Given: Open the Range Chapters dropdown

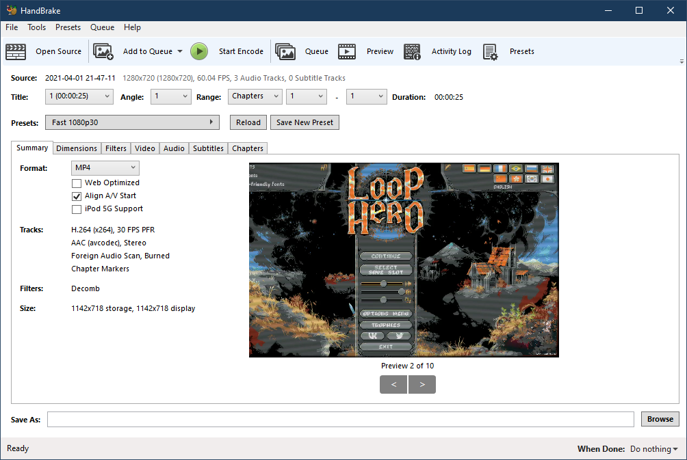Looking at the screenshot, I should pyautogui.click(x=255, y=96).
